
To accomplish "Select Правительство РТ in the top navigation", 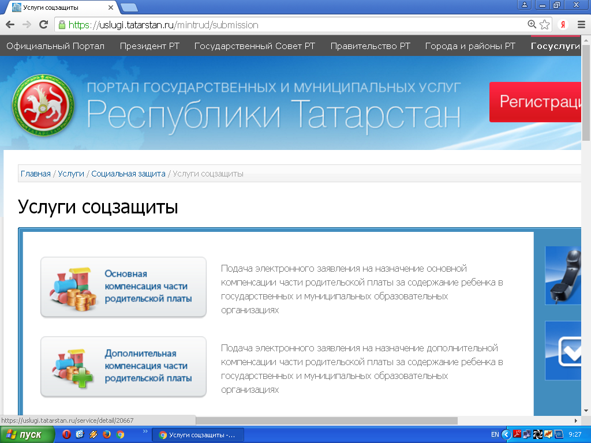I will coord(370,46).
